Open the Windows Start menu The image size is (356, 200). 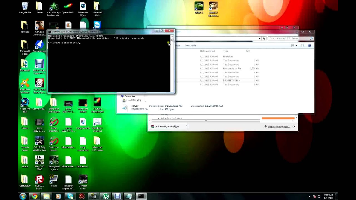[x=23, y=196]
